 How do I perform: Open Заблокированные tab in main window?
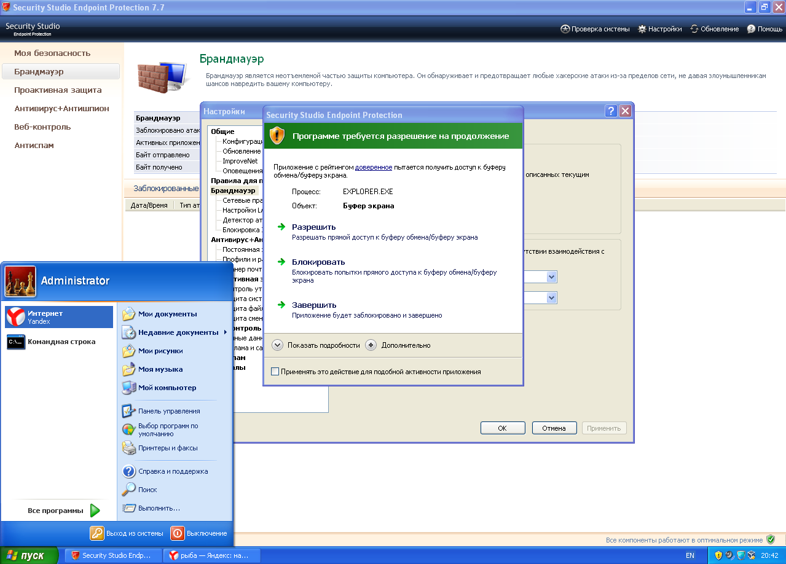pyautogui.click(x=166, y=189)
